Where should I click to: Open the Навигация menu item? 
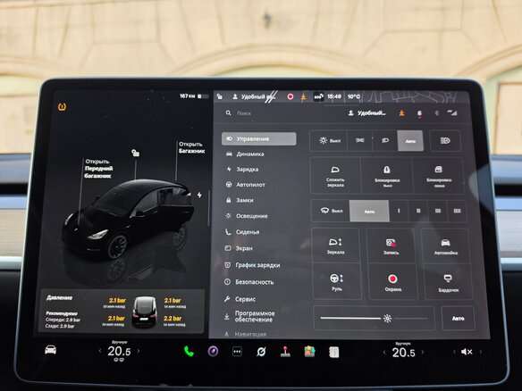point(245,334)
